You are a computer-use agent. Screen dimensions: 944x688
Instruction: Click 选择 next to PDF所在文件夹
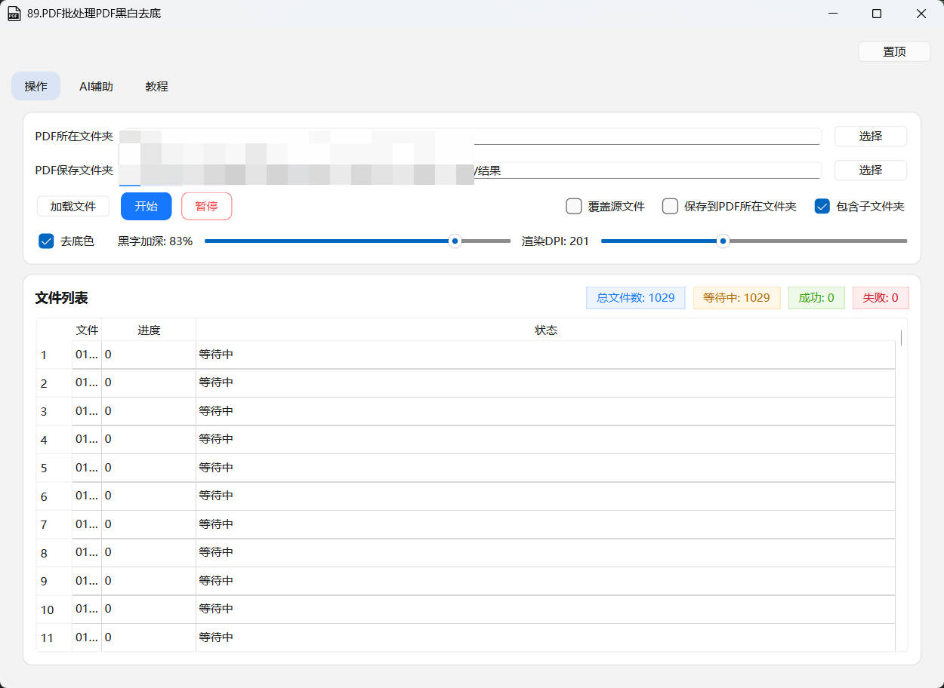pos(870,136)
